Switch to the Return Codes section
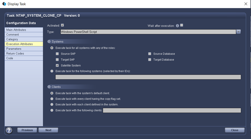Screen dimensions: 251x139 15,53
